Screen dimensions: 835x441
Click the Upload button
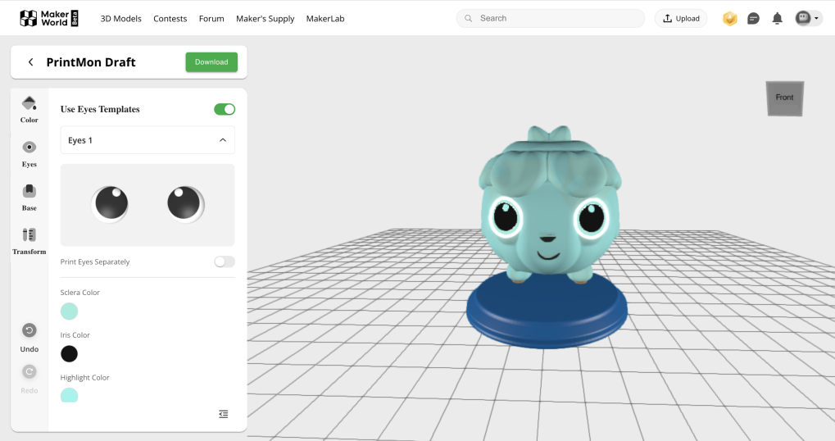pyautogui.click(x=681, y=19)
